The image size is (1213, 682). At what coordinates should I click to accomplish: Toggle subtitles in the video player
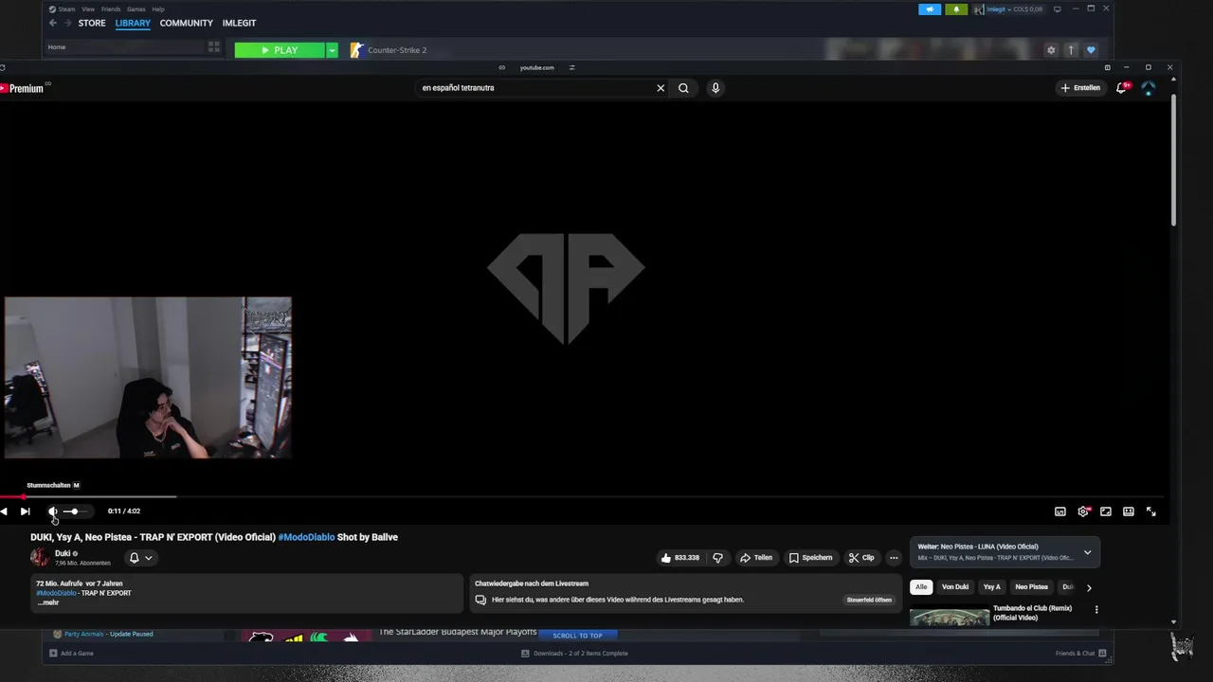point(1060,511)
